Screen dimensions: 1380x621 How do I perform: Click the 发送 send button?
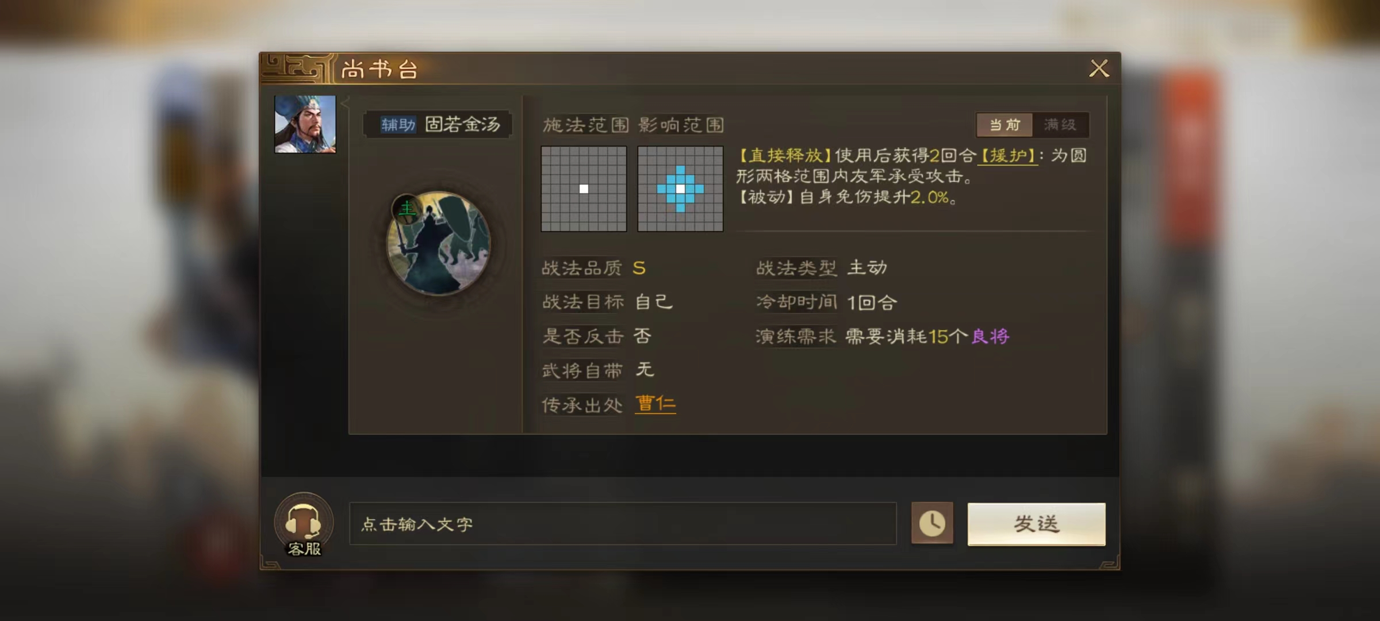click(x=1036, y=524)
